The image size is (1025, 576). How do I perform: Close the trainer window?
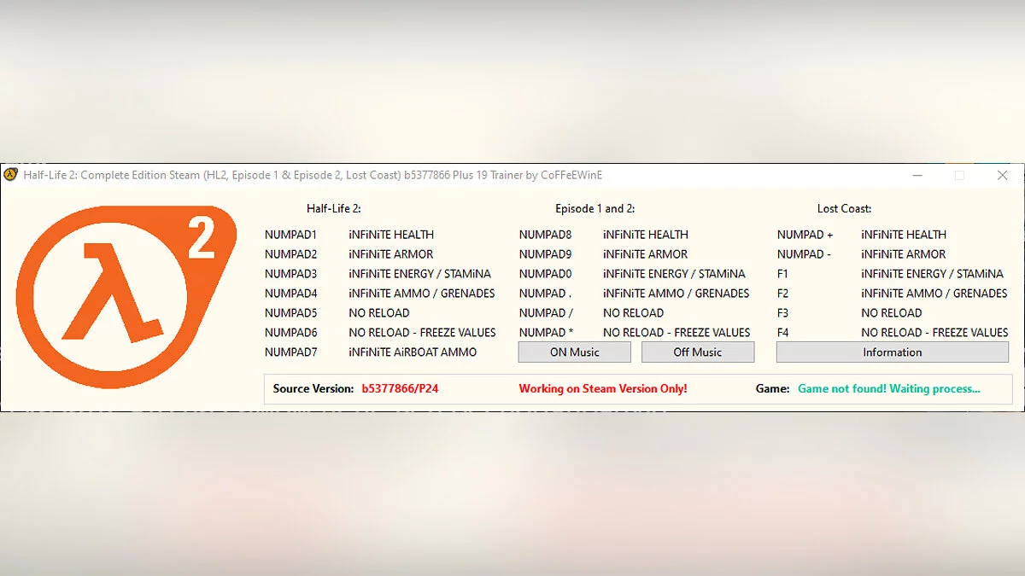[1002, 175]
